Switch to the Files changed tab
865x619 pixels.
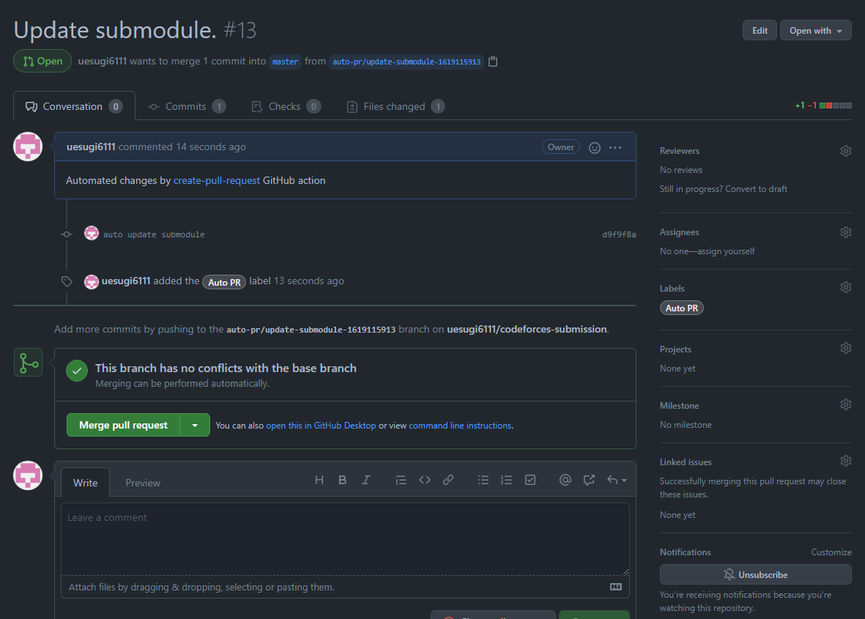395,106
